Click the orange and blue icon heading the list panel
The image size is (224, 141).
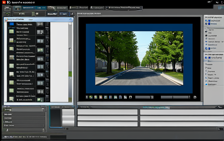tap(6, 19)
